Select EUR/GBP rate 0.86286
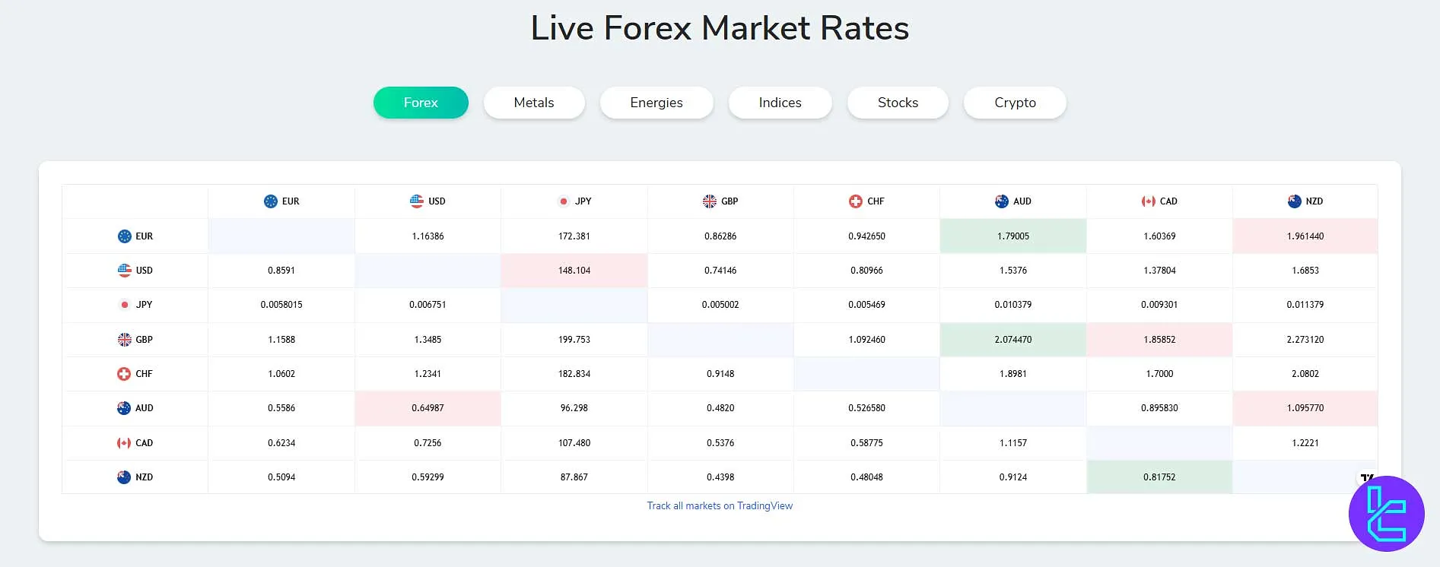1440x567 pixels. click(720, 236)
